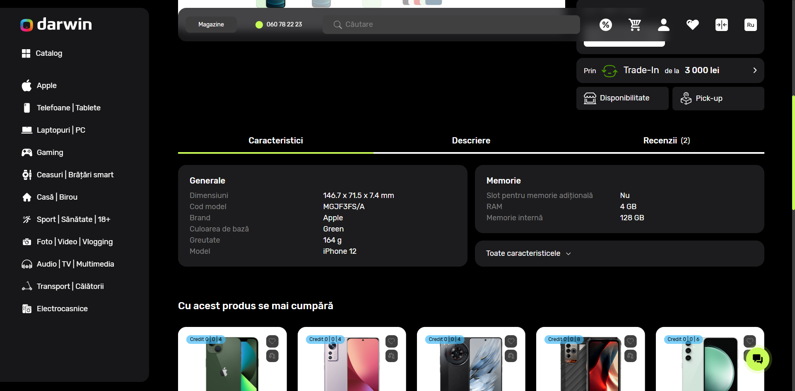Compare the pink Xiaomi phone card
The height and width of the screenshot is (391, 795).
coord(391,356)
